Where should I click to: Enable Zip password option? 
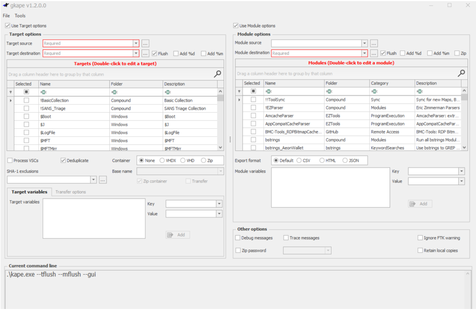tap(238, 250)
